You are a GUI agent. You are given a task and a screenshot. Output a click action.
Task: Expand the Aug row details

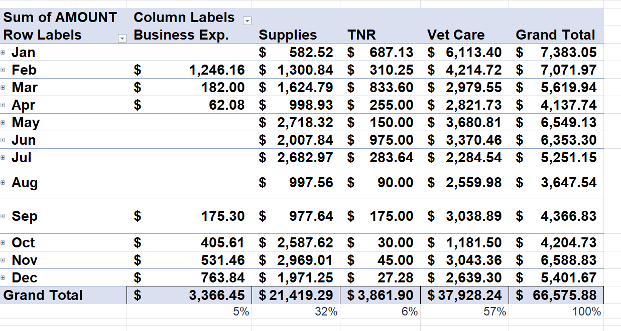[4, 183]
